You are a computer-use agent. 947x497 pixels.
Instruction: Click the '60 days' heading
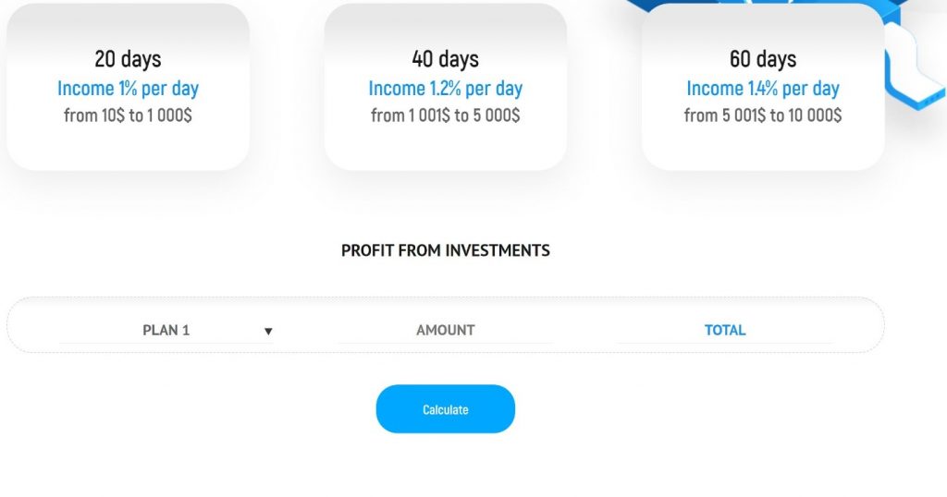(763, 59)
